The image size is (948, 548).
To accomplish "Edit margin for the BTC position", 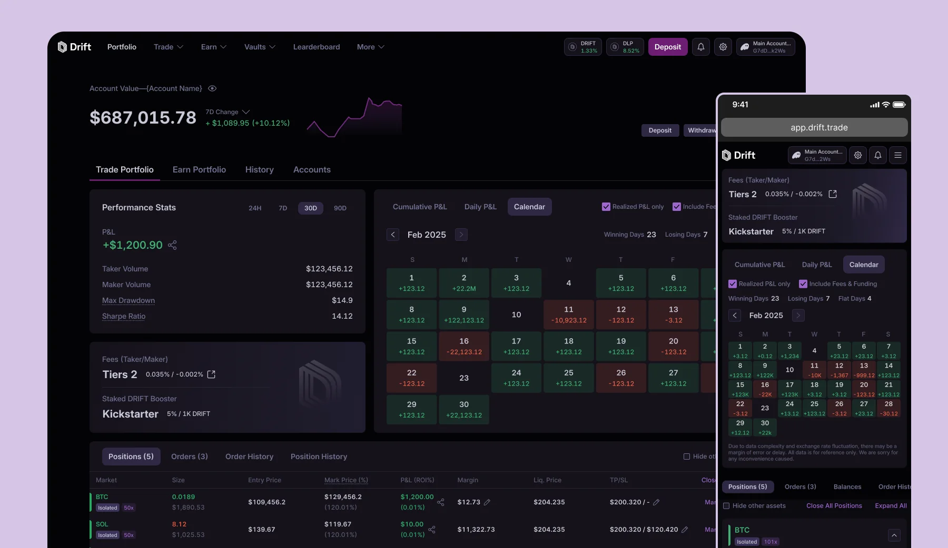I will [487, 502].
